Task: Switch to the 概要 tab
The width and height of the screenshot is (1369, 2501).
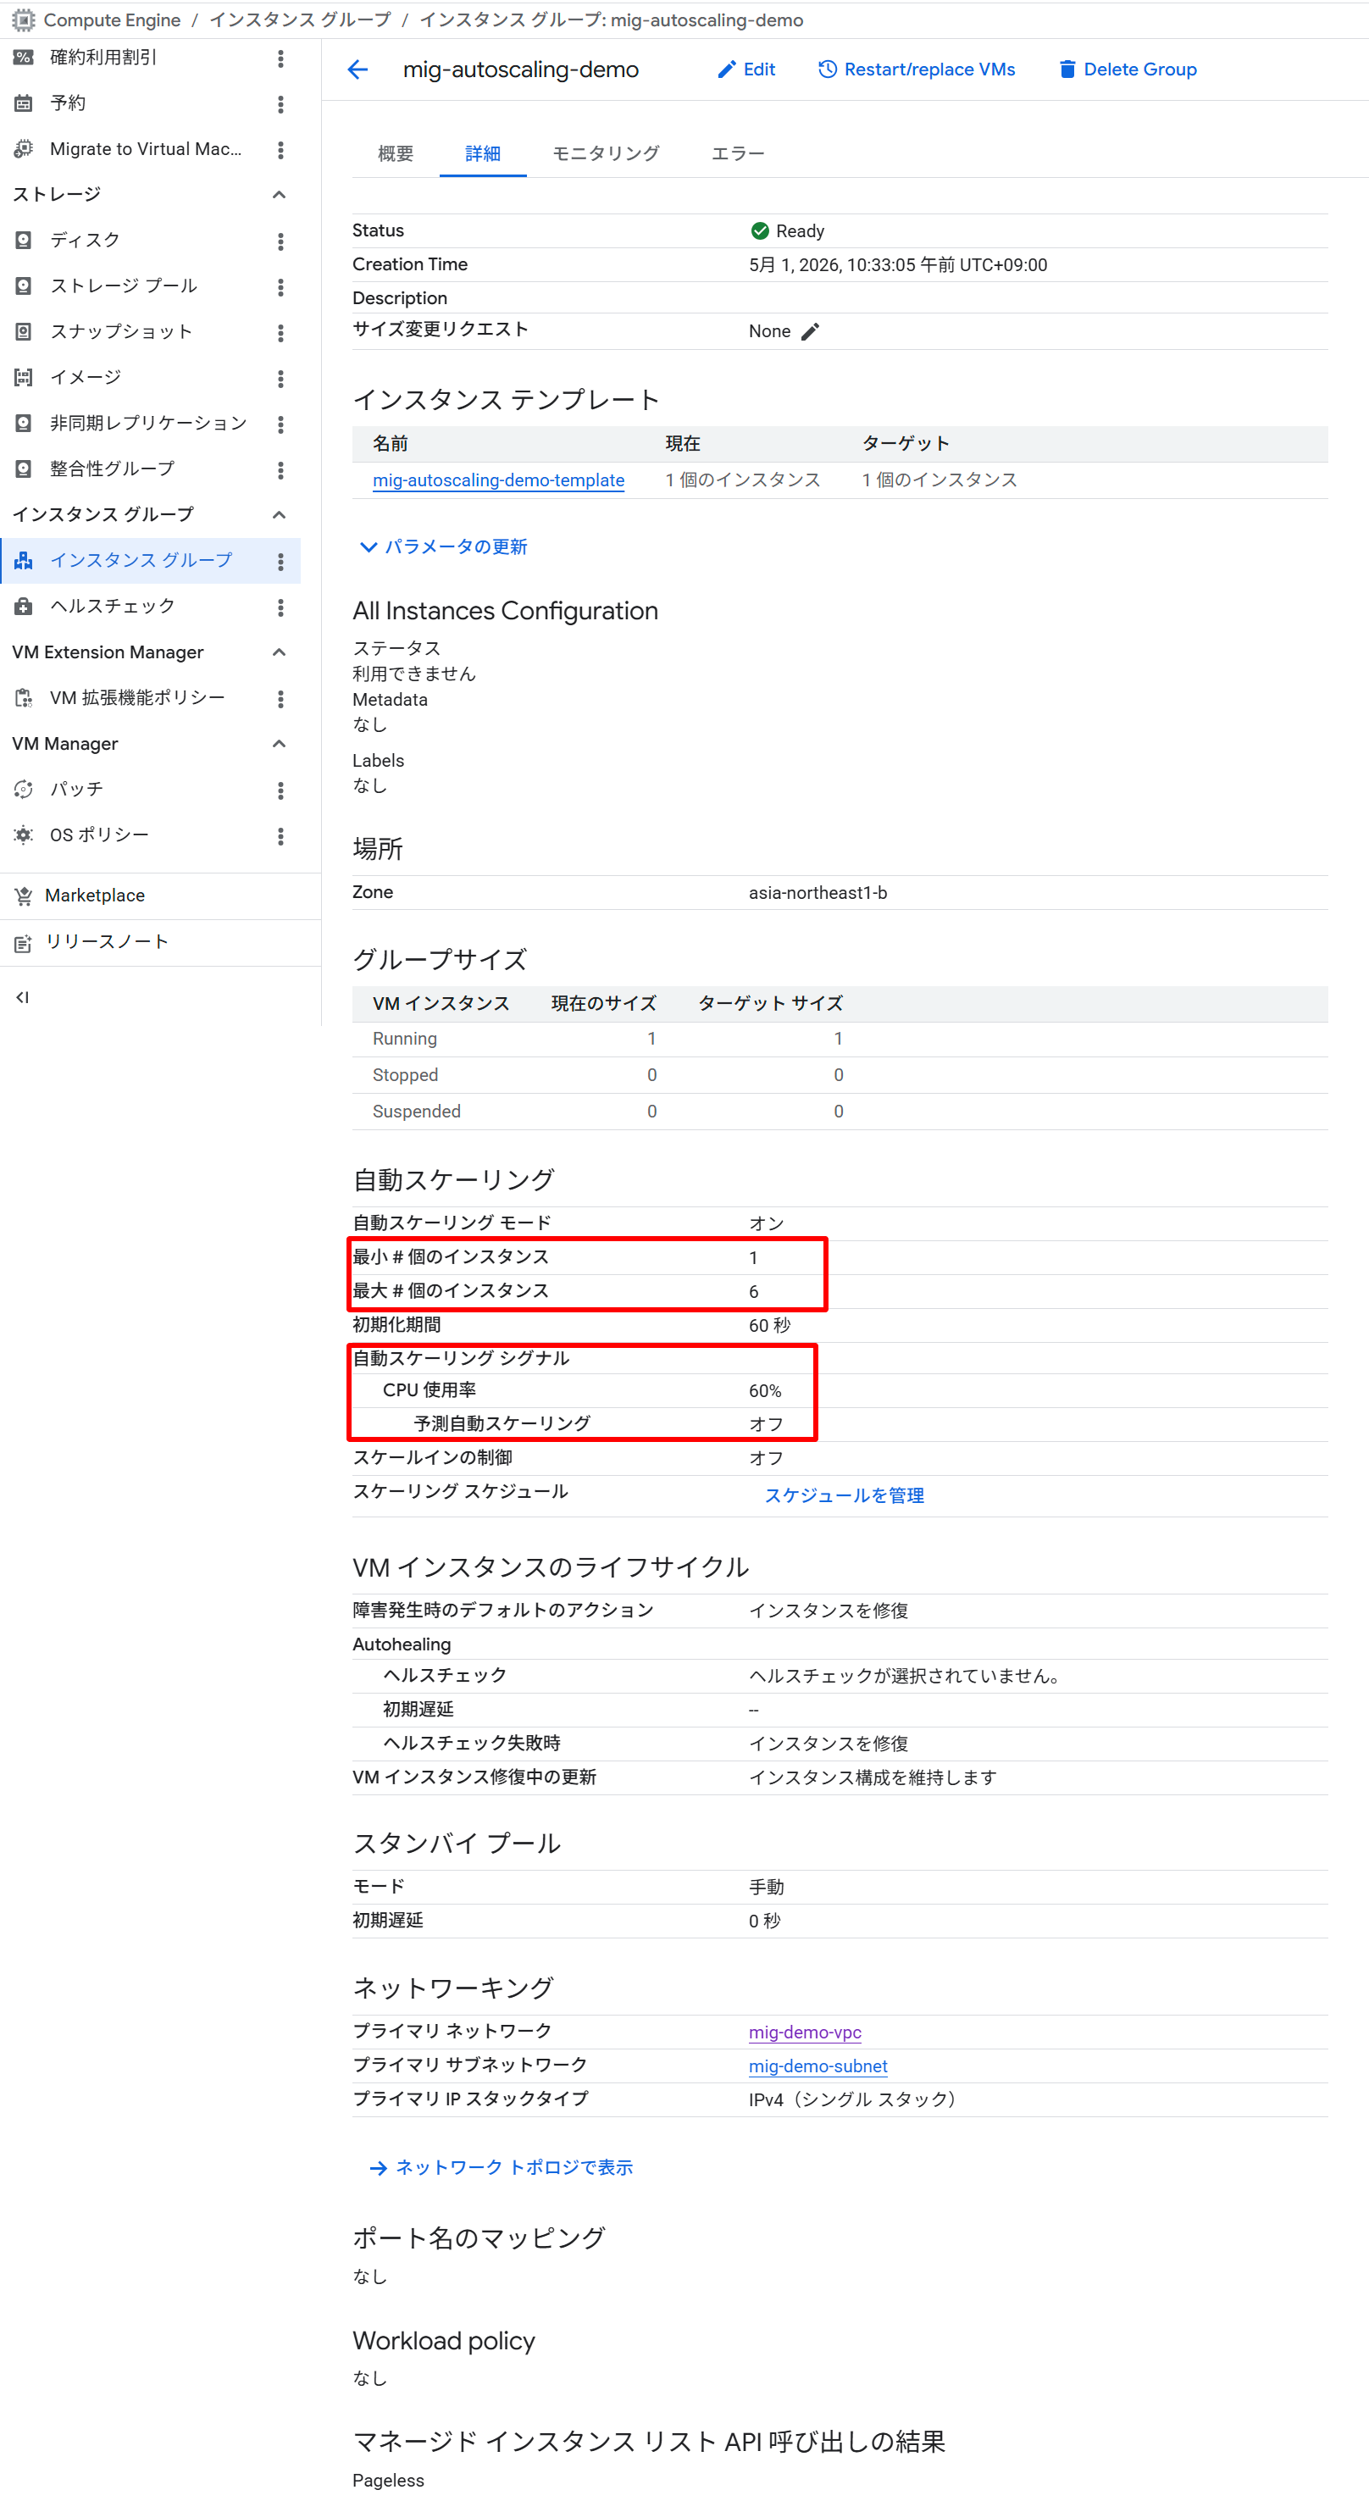Action: click(395, 153)
